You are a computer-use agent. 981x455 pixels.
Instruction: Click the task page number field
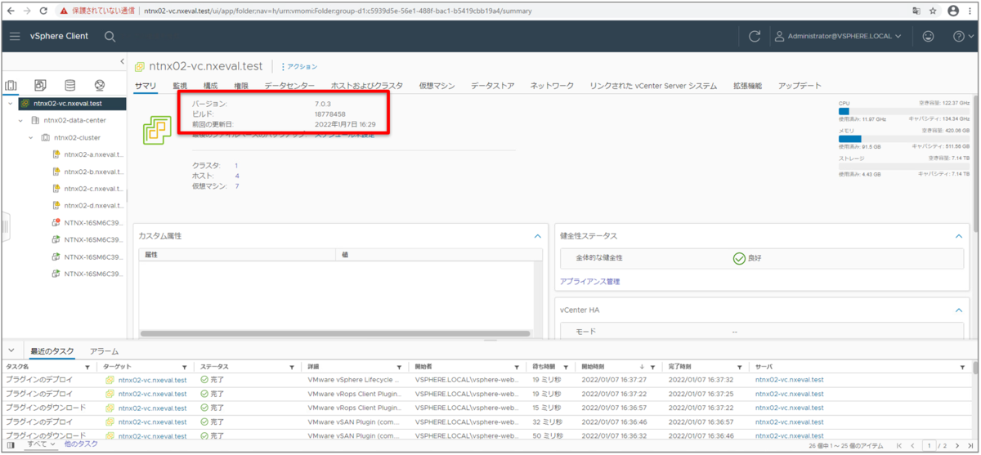pos(929,446)
